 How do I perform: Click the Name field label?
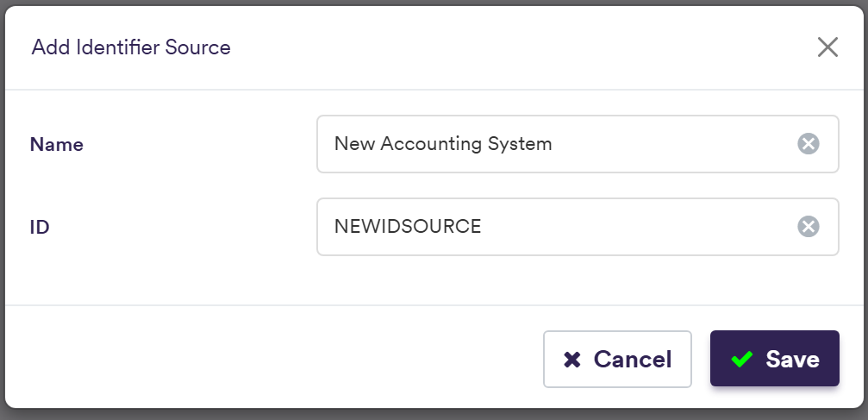pyautogui.click(x=57, y=145)
